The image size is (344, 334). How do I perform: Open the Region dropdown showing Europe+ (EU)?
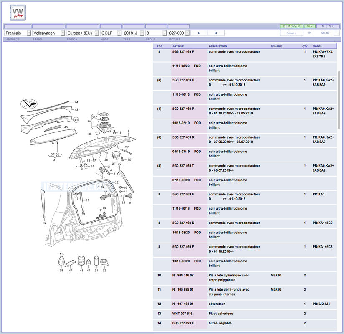[83, 33]
